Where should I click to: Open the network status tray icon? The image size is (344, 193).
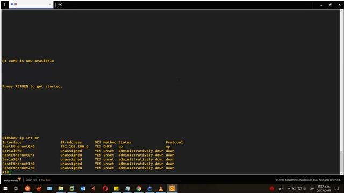[299, 188]
